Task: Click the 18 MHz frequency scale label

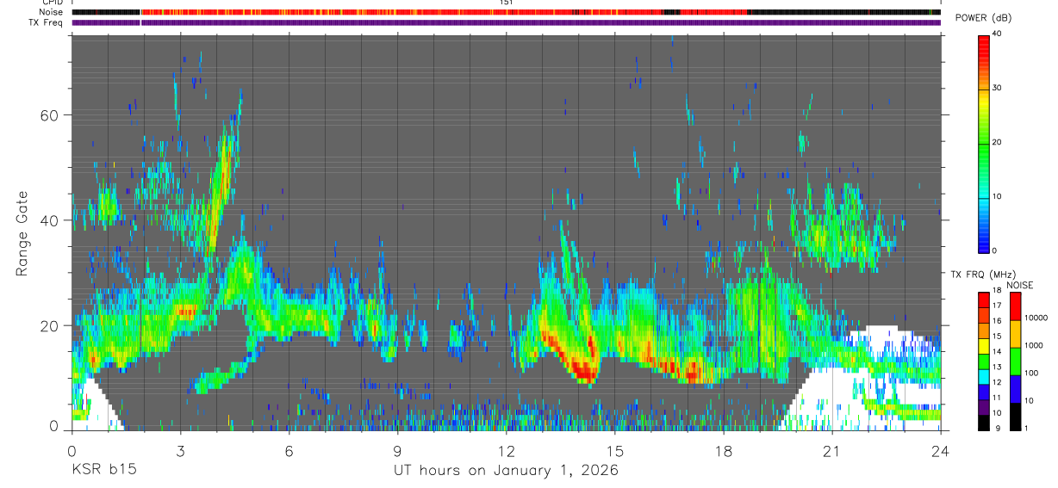Action: [x=998, y=292]
